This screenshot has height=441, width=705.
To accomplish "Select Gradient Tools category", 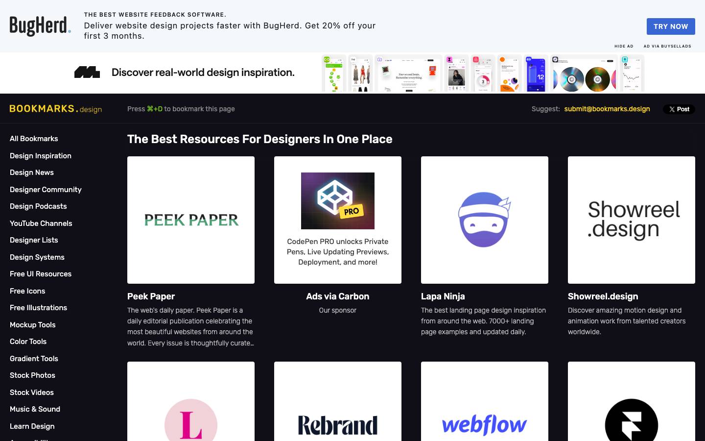I will tap(34, 359).
